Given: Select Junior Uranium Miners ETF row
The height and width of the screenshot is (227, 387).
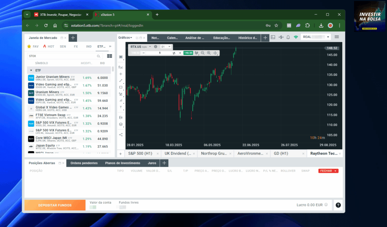Looking at the screenshot, I should [69, 78].
